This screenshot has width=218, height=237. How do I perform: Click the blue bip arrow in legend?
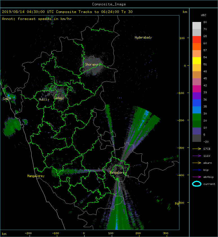click(x=197, y=170)
